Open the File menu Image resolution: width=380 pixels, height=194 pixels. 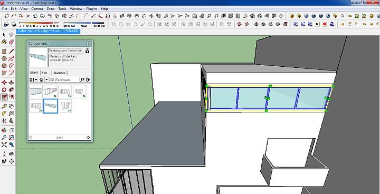4,9
